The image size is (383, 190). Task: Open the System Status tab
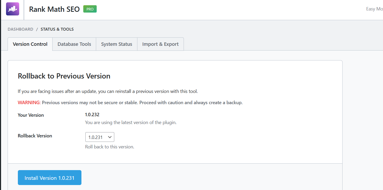(117, 44)
